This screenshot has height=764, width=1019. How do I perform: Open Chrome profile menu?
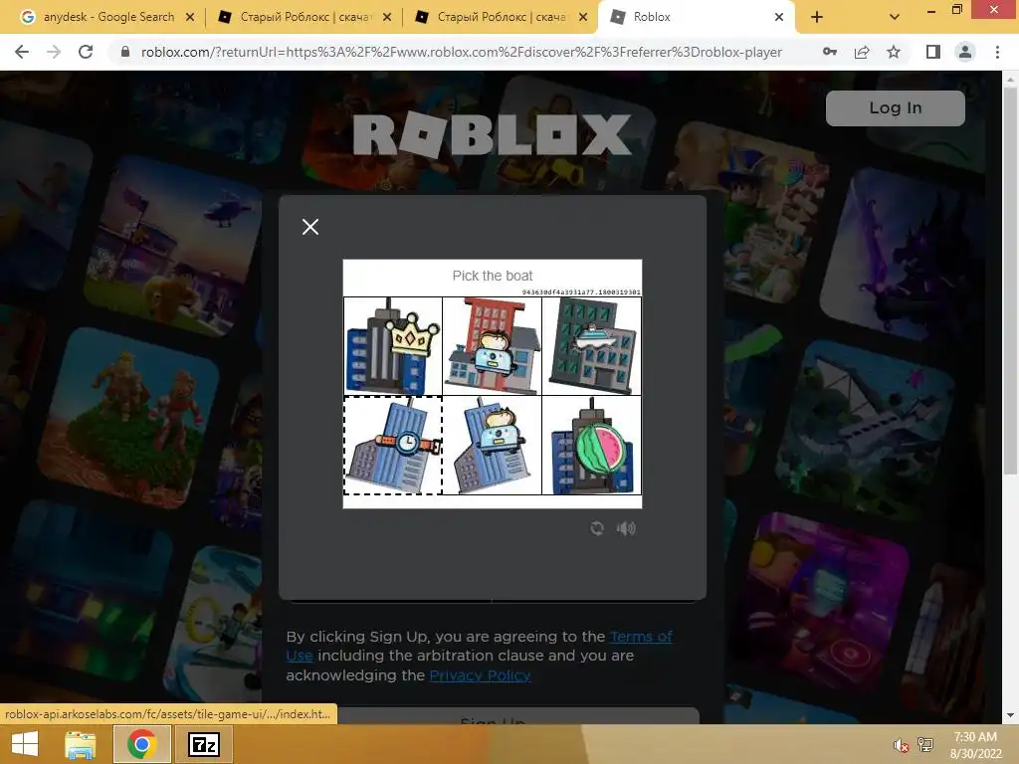pos(965,52)
